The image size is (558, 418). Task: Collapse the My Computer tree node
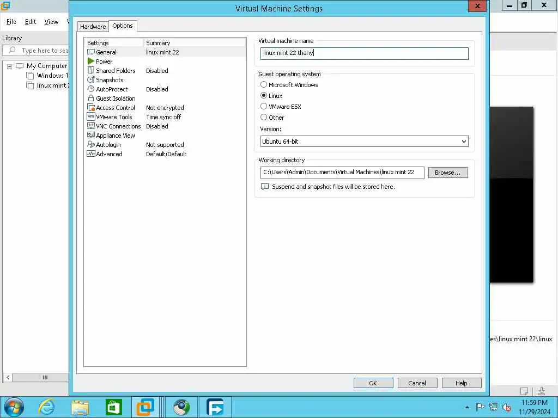point(10,66)
